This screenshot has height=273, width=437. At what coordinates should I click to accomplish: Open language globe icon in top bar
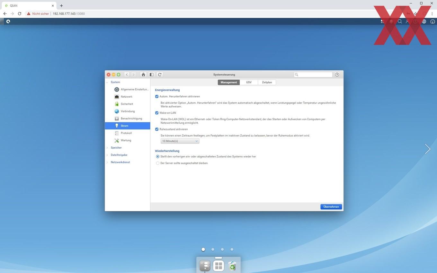coord(424,22)
